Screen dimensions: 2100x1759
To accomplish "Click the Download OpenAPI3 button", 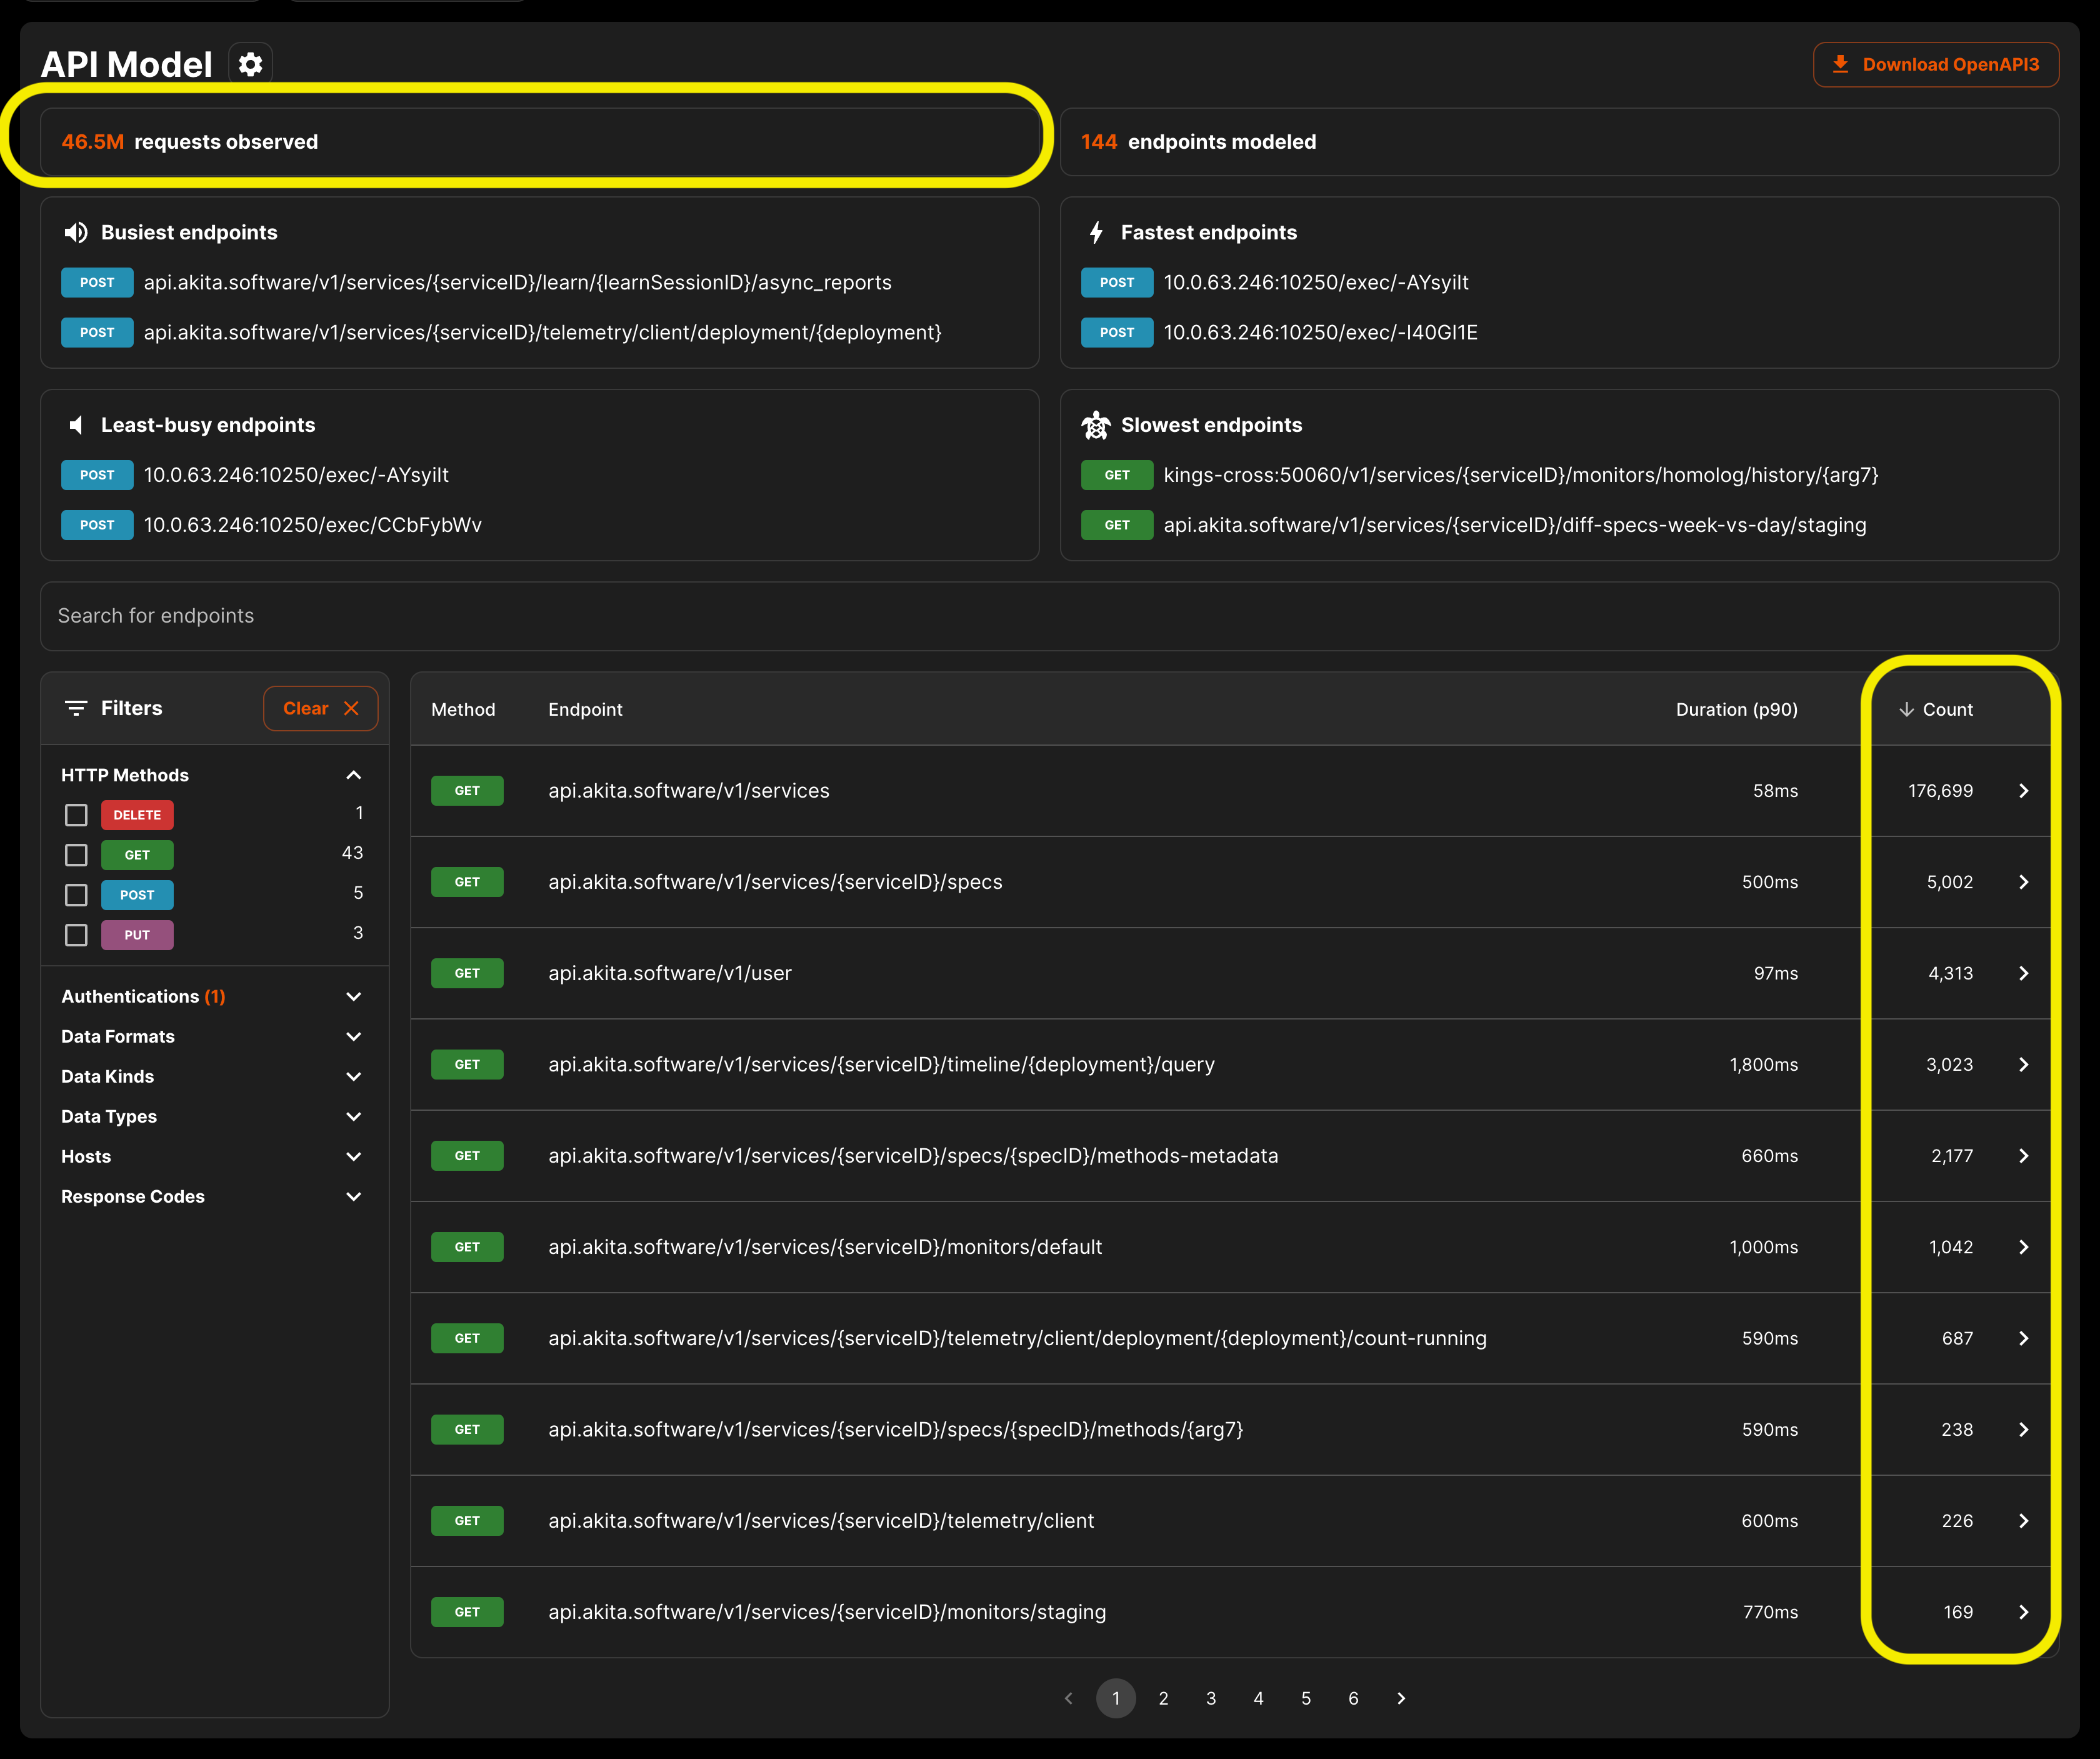I will (1935, 65).
